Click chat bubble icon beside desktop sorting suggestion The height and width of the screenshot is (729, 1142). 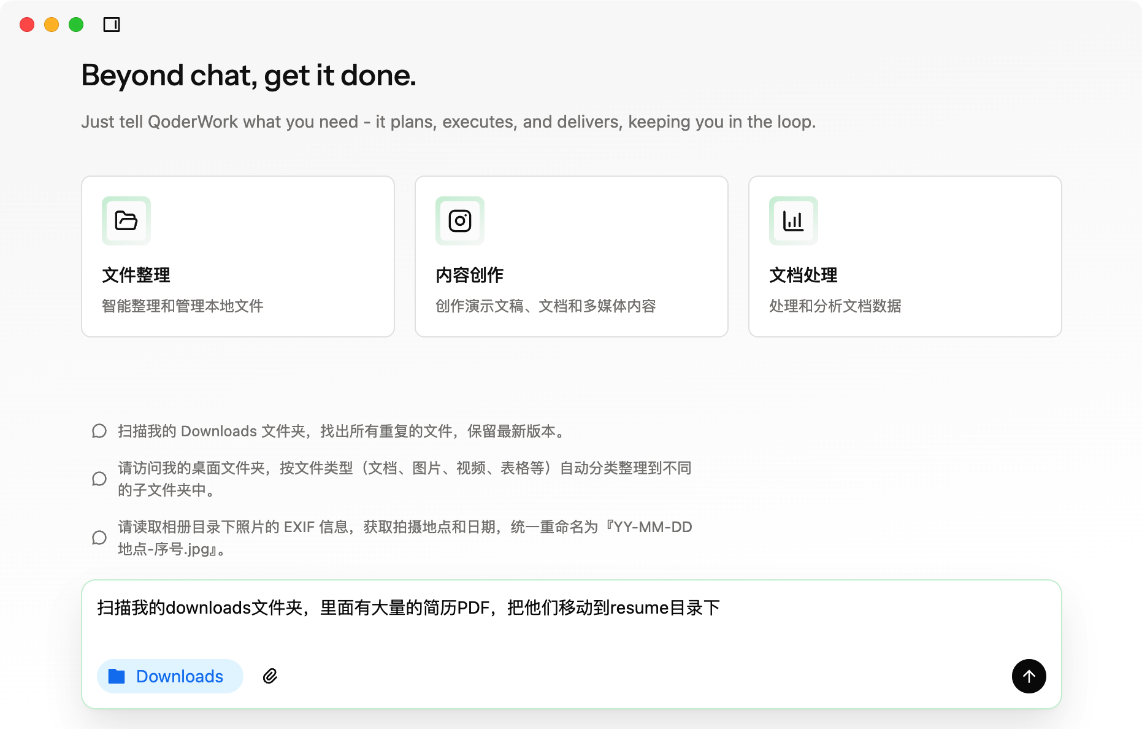tap(99, 479)
